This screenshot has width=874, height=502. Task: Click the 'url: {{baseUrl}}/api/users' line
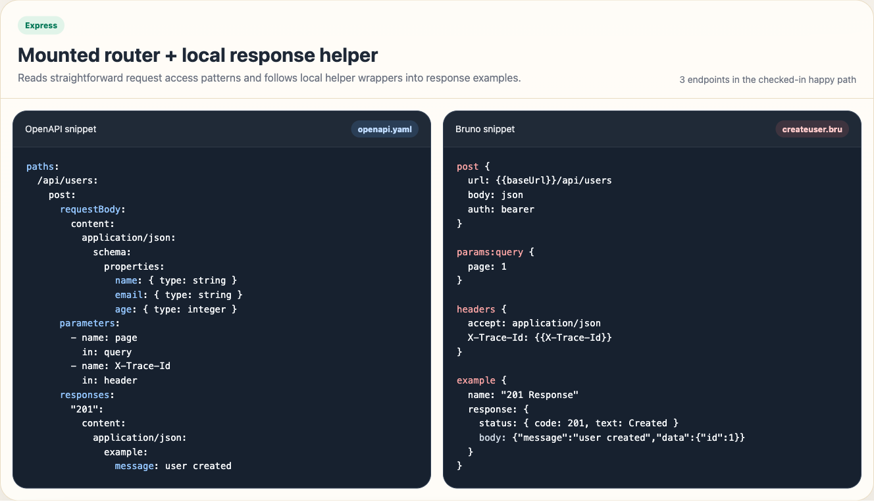click(x=540, y=180)
